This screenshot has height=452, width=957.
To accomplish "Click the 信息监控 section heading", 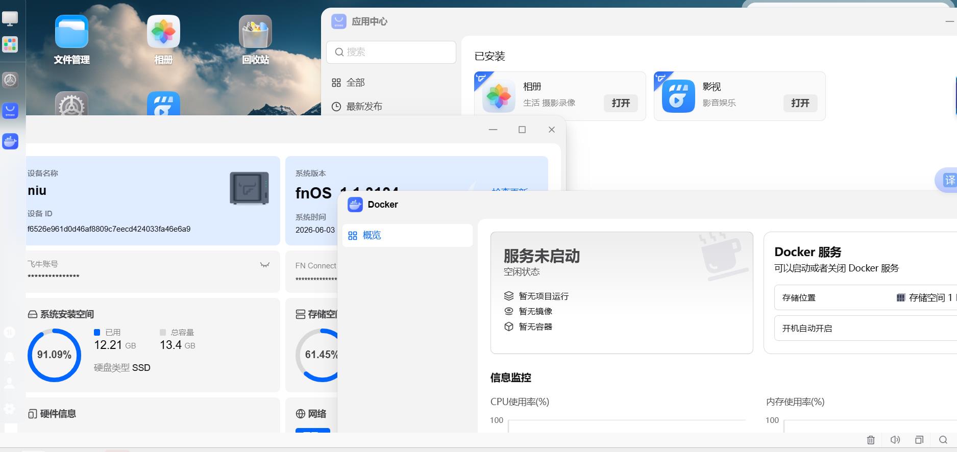I will pos(511,378).
